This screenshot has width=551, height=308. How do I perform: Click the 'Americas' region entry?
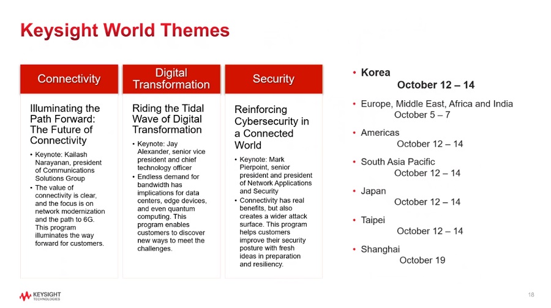pyautogui.click(x=380, y=133)
